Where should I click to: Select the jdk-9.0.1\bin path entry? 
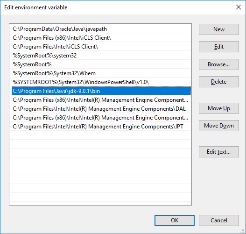pos(101,91)
